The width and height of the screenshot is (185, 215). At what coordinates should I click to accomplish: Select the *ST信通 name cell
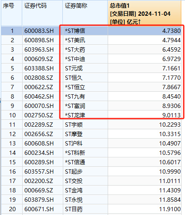click(75, 162)
